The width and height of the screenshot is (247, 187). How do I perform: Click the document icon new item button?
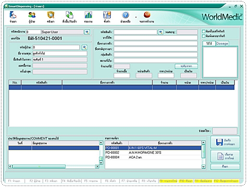[x=225, y=156]
